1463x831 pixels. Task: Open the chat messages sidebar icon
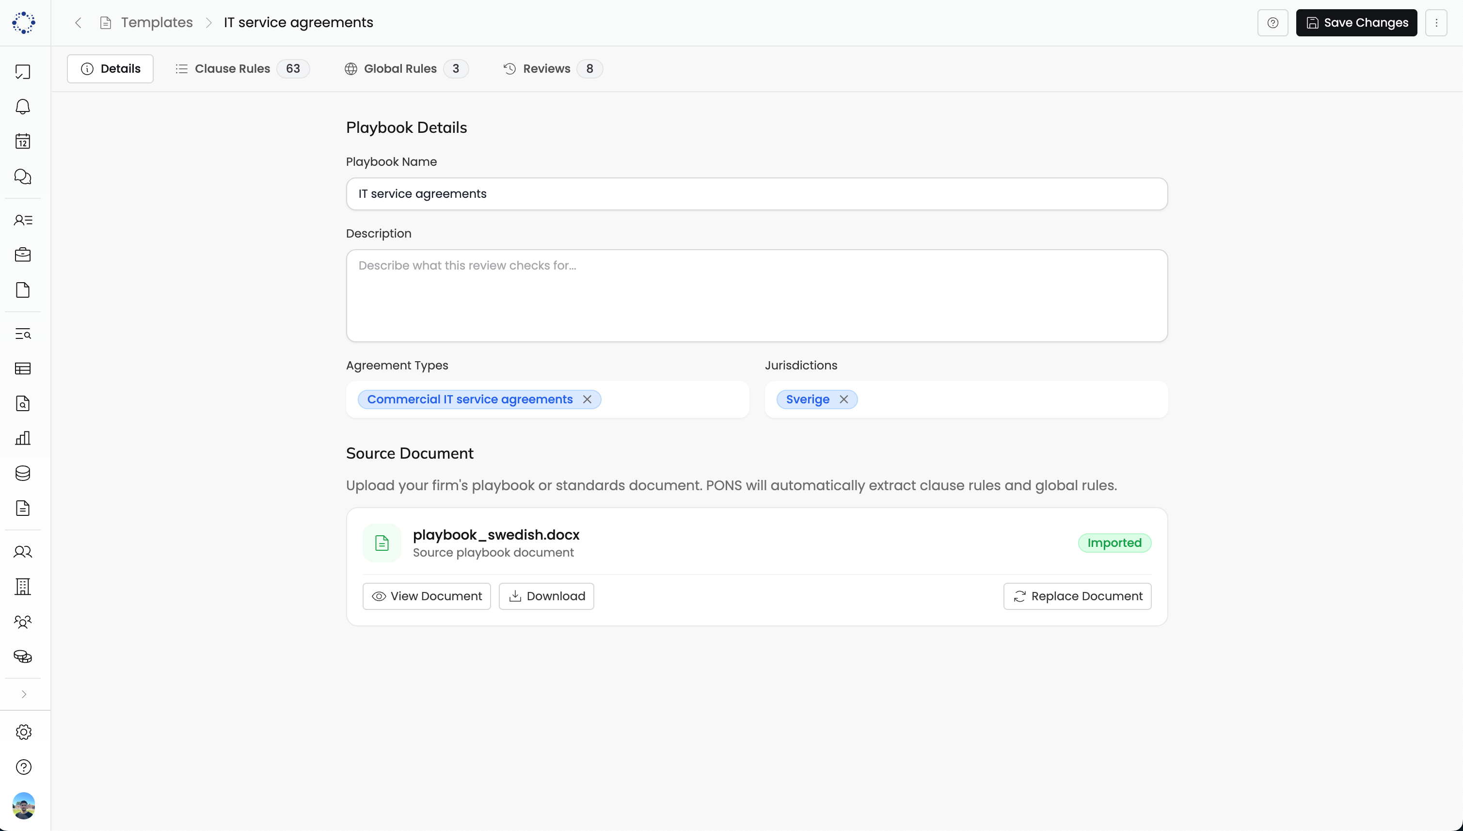(x=23, y=176)
